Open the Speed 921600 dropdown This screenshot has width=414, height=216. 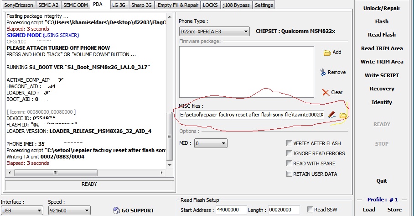point(69,211)
